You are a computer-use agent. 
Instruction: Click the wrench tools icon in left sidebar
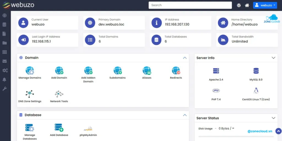(x=4, y=89)
